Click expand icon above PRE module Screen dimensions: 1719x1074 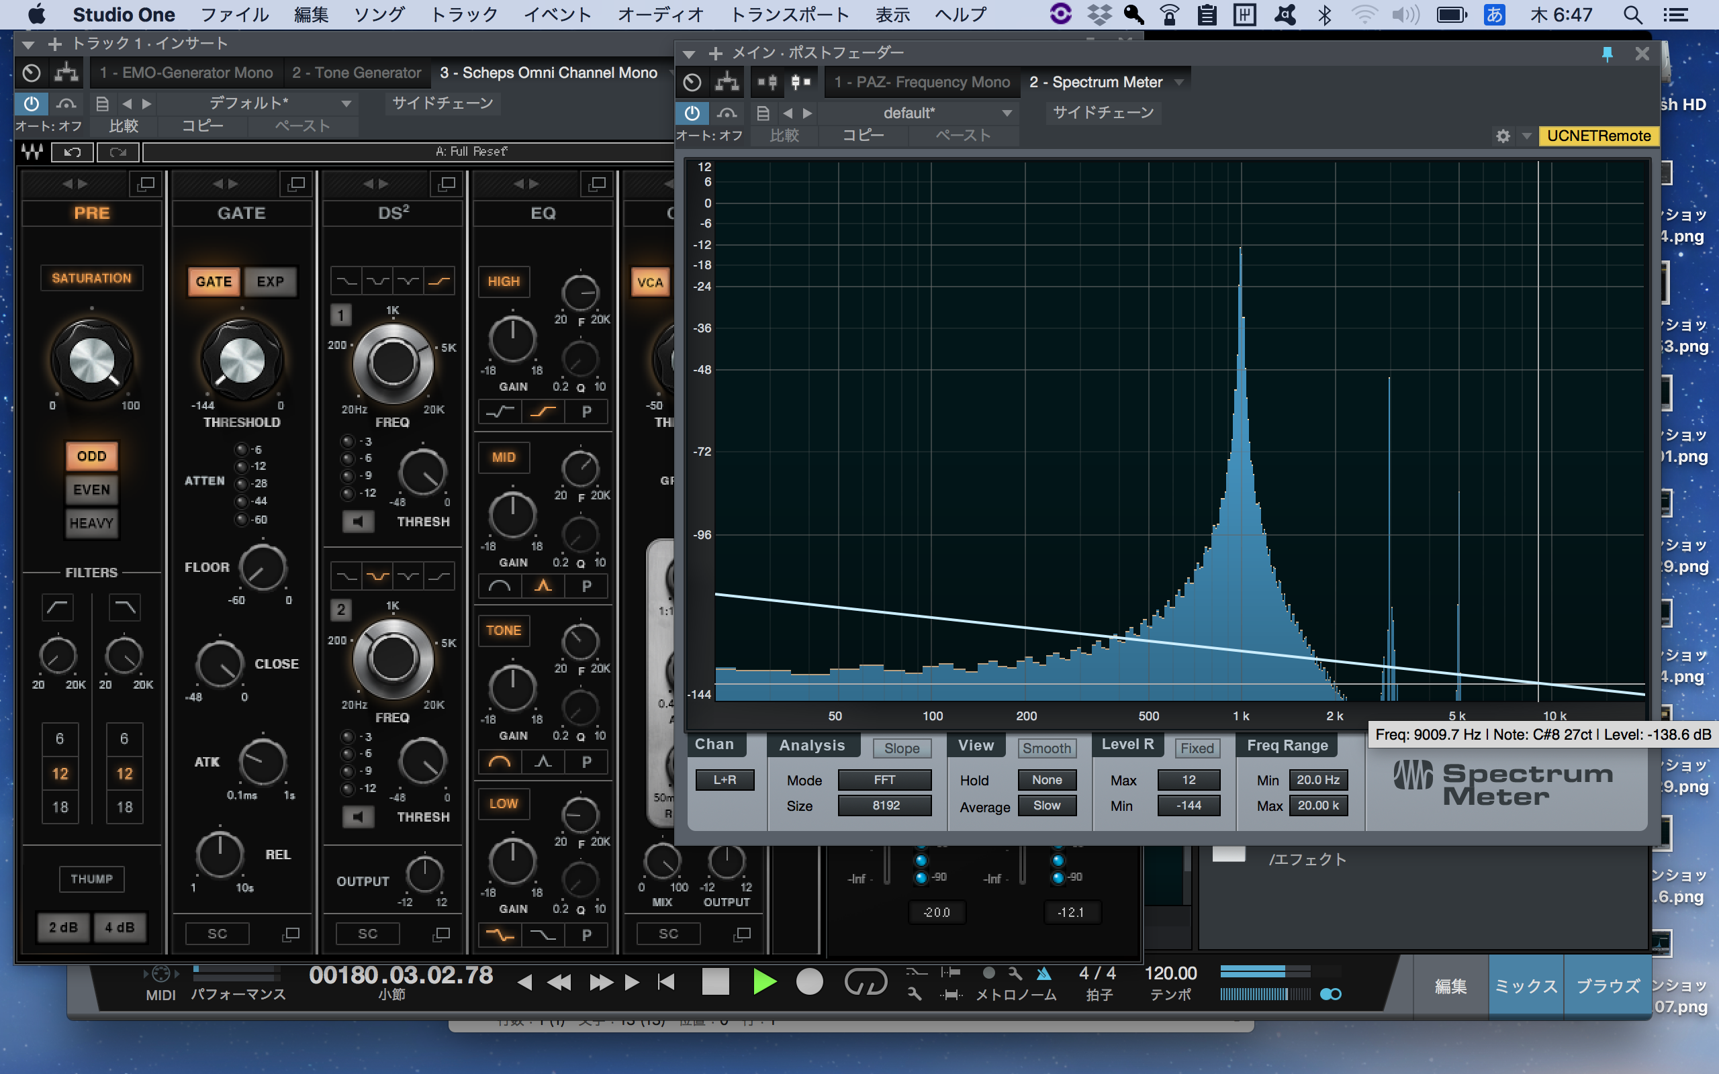[146, 184]
